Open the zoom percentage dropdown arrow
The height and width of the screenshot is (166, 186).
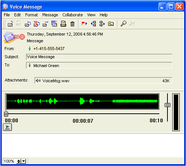click(x=24, y=161)
